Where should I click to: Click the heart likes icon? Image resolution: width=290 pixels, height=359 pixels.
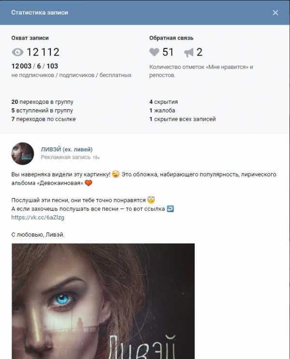coord(154,52)
